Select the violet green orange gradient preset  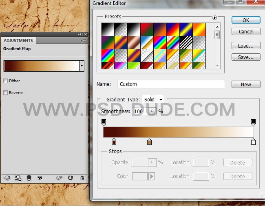point(108,42)
